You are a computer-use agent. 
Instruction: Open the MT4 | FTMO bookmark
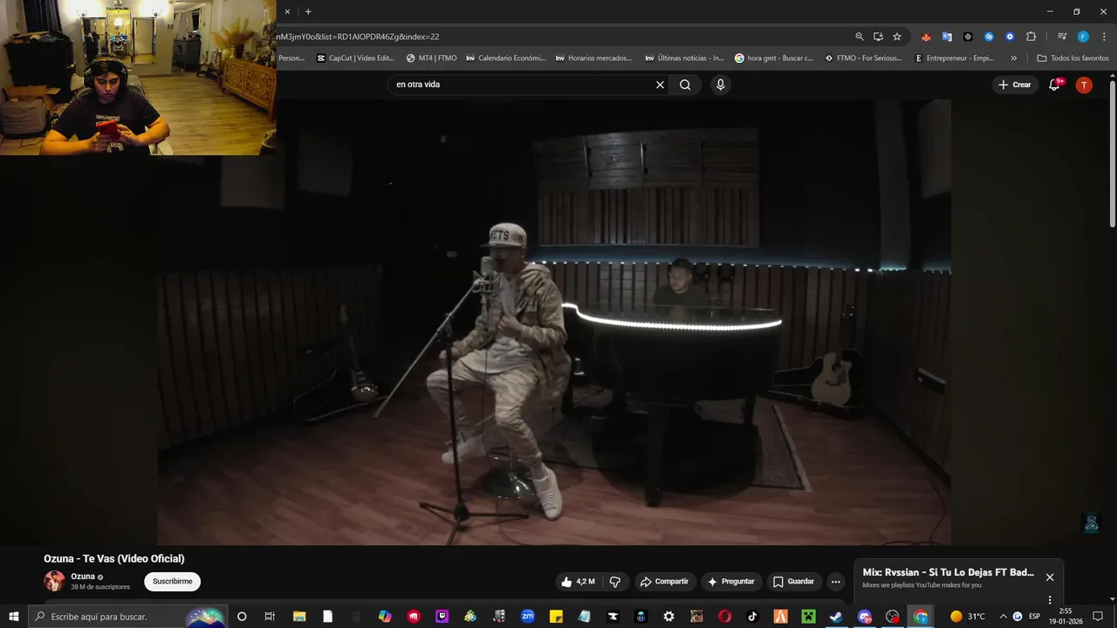tap(431, 58)
